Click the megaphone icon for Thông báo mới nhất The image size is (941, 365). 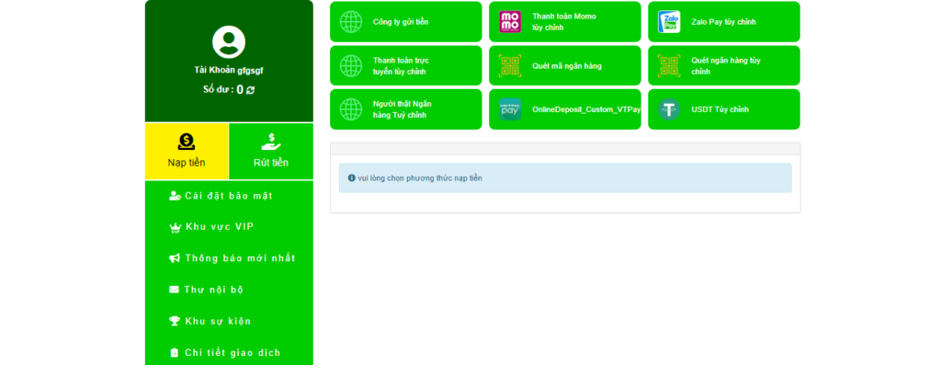point(175,258)
